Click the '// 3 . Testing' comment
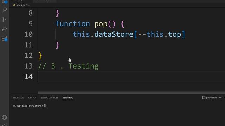Screen dimensions: 225x126 click(x=69, y=66)
